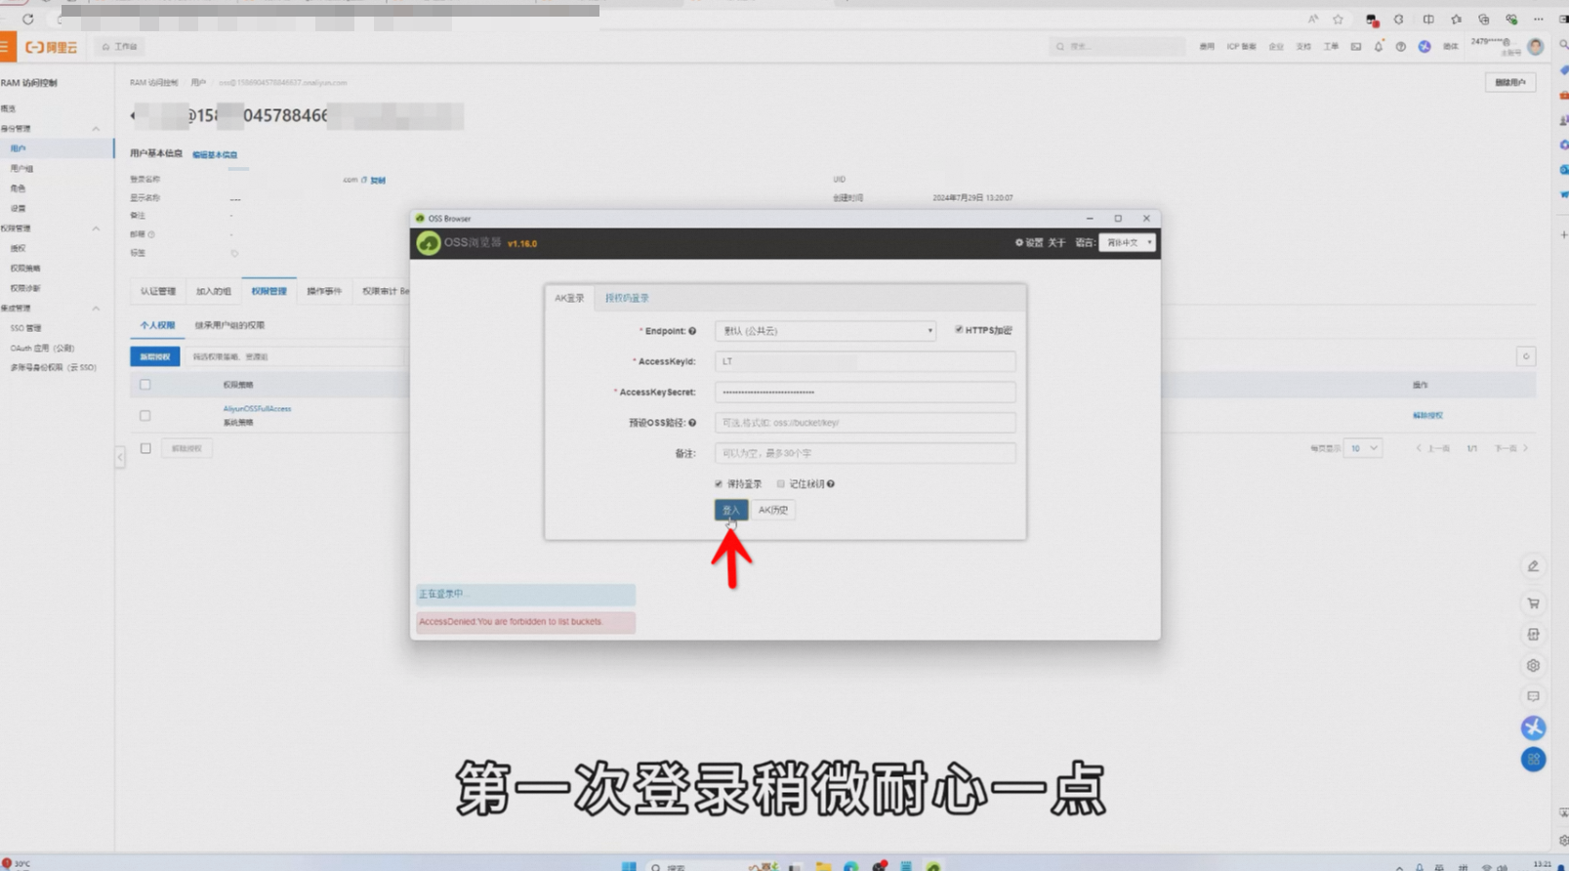Click help icon next to 预设OSS路径 label
The width and height of the screenshot is (1569, 871).
[x=692, y=423]
